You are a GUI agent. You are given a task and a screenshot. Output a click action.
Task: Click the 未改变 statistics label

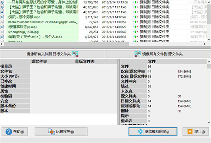point(127,91)
